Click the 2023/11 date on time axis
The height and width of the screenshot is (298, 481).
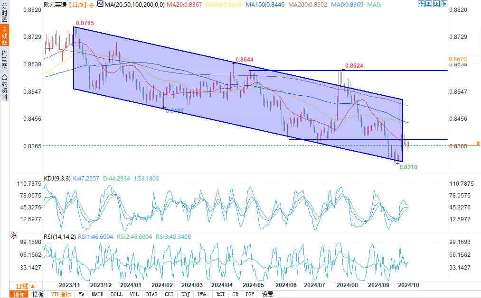[x=69, y=285]
